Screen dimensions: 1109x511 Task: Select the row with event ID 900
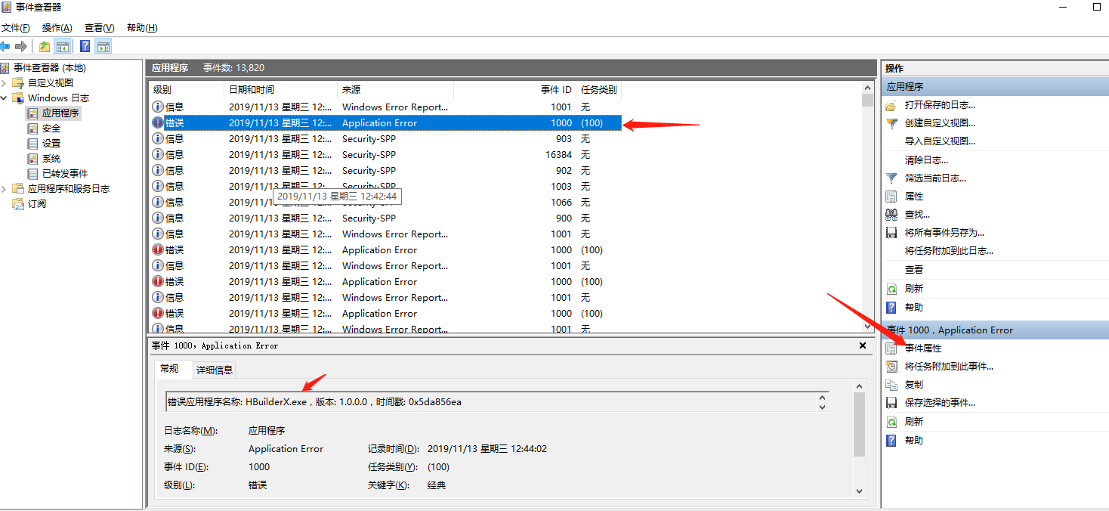385,218
